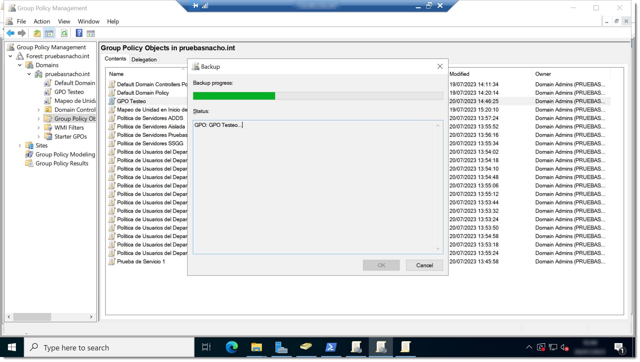Open the File menu
The height and width of the screenshot is (362, 640).
click(x=21, y=21)
